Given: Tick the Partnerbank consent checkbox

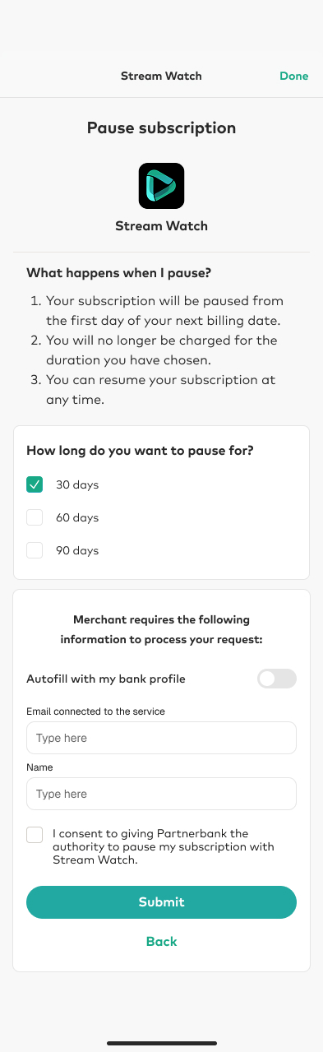Looking at the screenshot, I should (35, 835).
